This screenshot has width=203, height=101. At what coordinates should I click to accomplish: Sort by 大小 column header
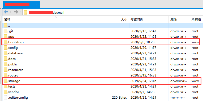click(x=119, y=20)
